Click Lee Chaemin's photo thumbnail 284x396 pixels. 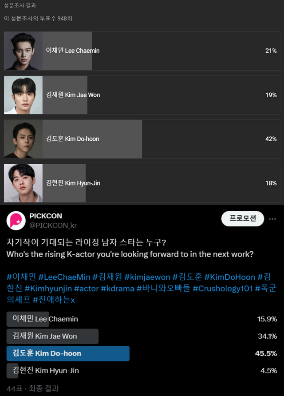click(24, 51)
